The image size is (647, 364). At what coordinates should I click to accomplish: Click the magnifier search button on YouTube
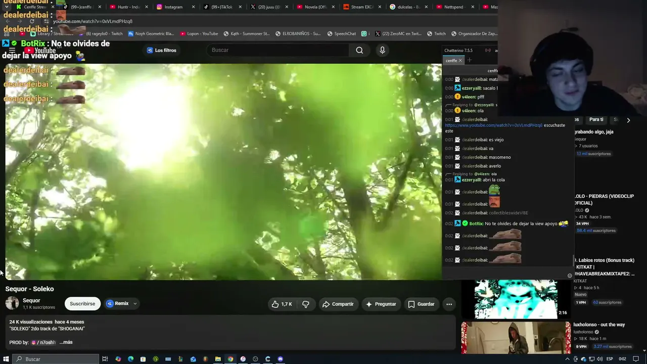click(359, 50)
